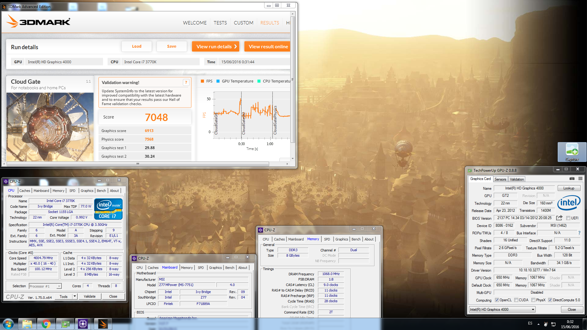
Task: Click taskbar clock showing 0:32
Action: click(570, 322)
